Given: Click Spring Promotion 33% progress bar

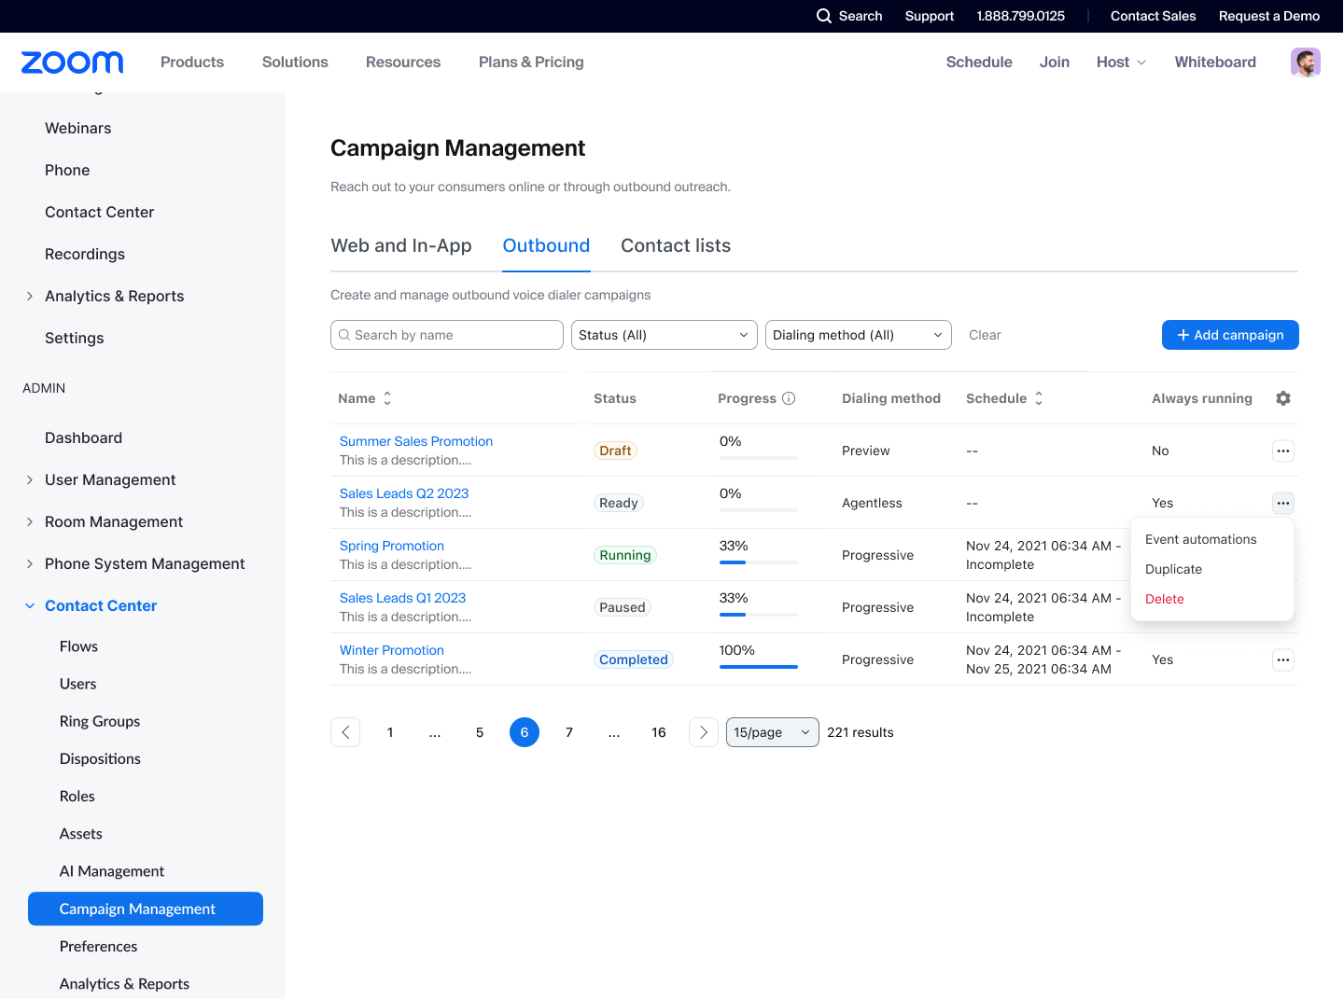Looking at the screenshot, I should click(759, 562).
